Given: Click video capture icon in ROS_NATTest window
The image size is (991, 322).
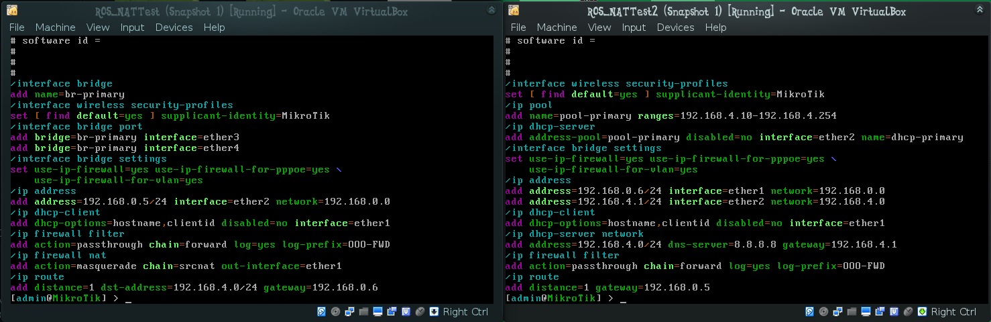Looking at the screenshot, I should [392, 311].
